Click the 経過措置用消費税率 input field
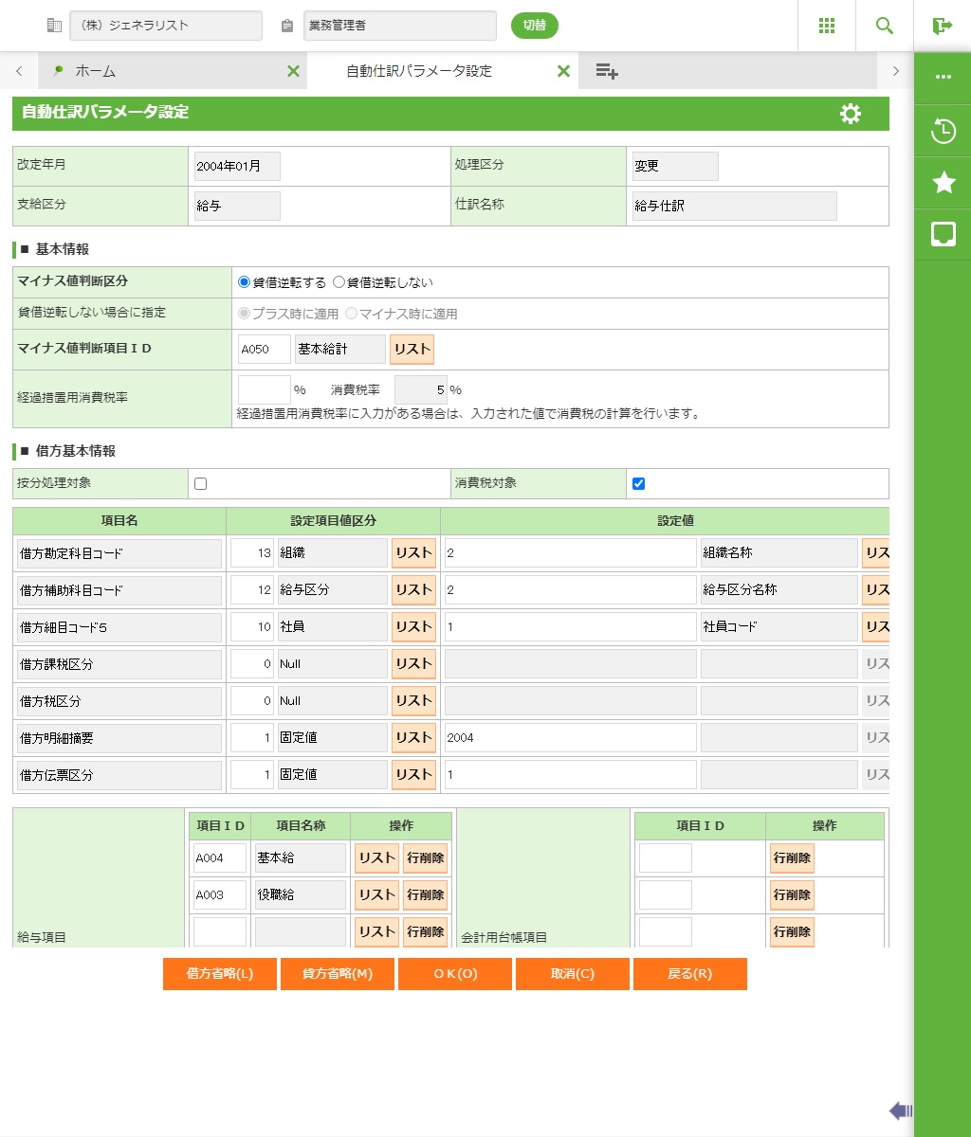This screenshot has width=971, height=1137. click(264, 389)
